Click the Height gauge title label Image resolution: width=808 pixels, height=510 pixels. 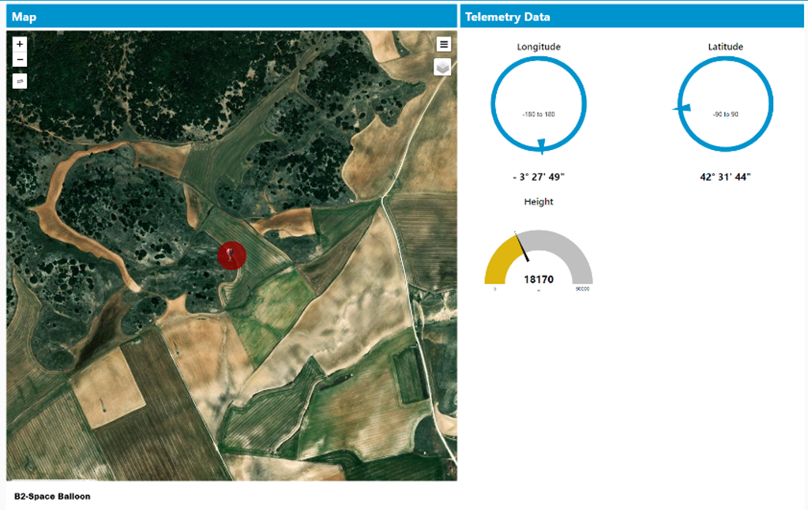click(x=539, y=202)
